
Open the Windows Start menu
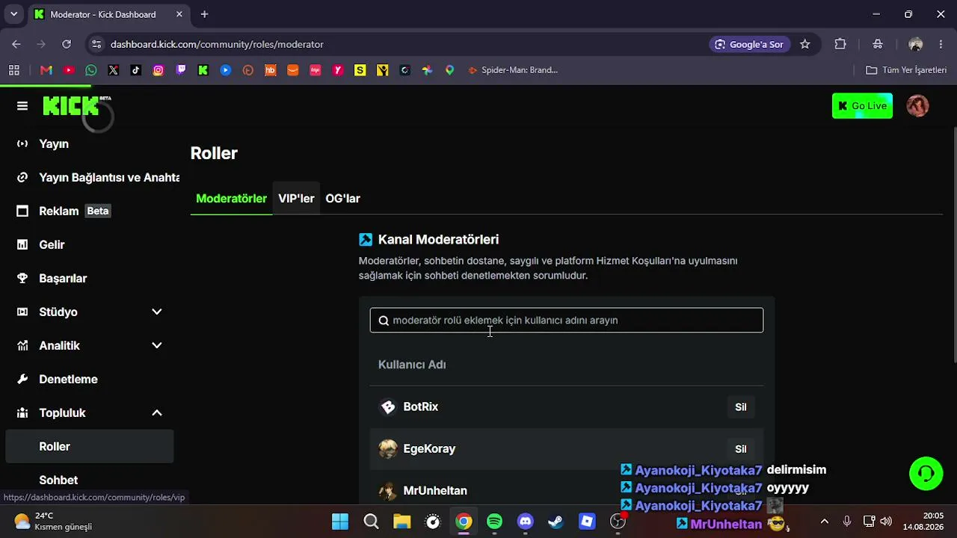(x=340, y=522)
